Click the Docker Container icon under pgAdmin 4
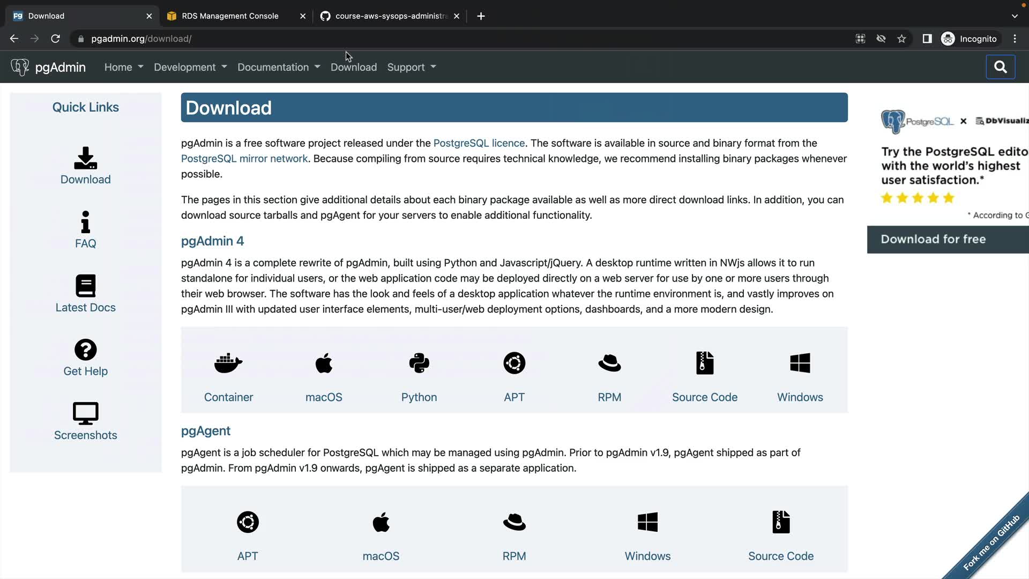1029x579 pixels. (228, 363)
